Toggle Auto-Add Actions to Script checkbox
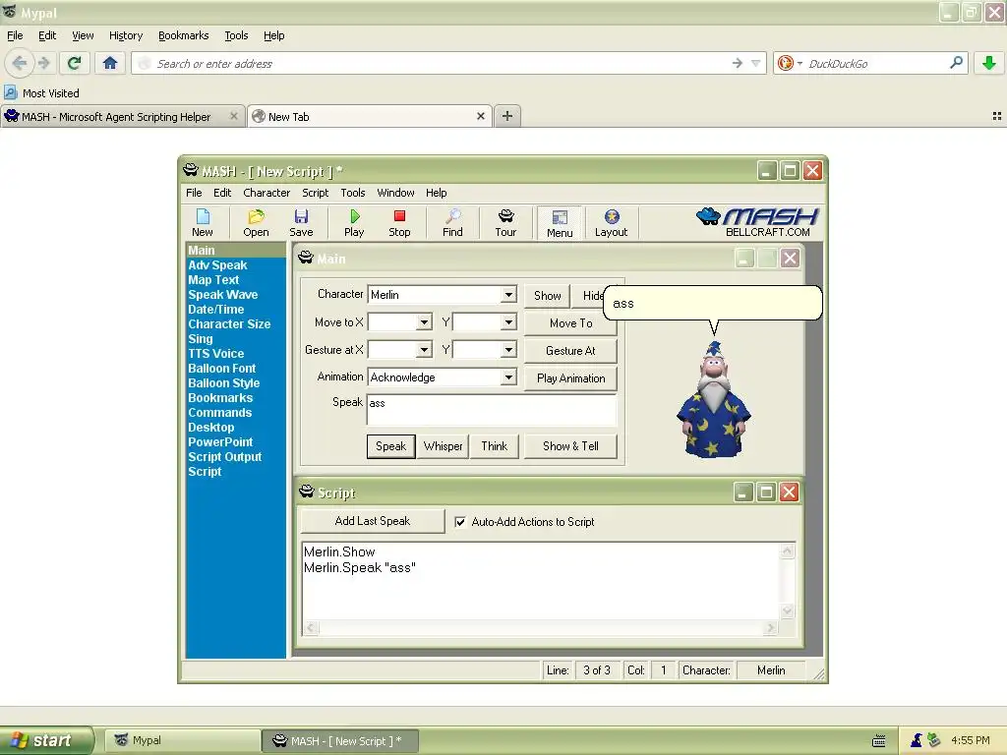This screenshot has width=1007, height=755. pyautogui.click(x=460, y=522)
